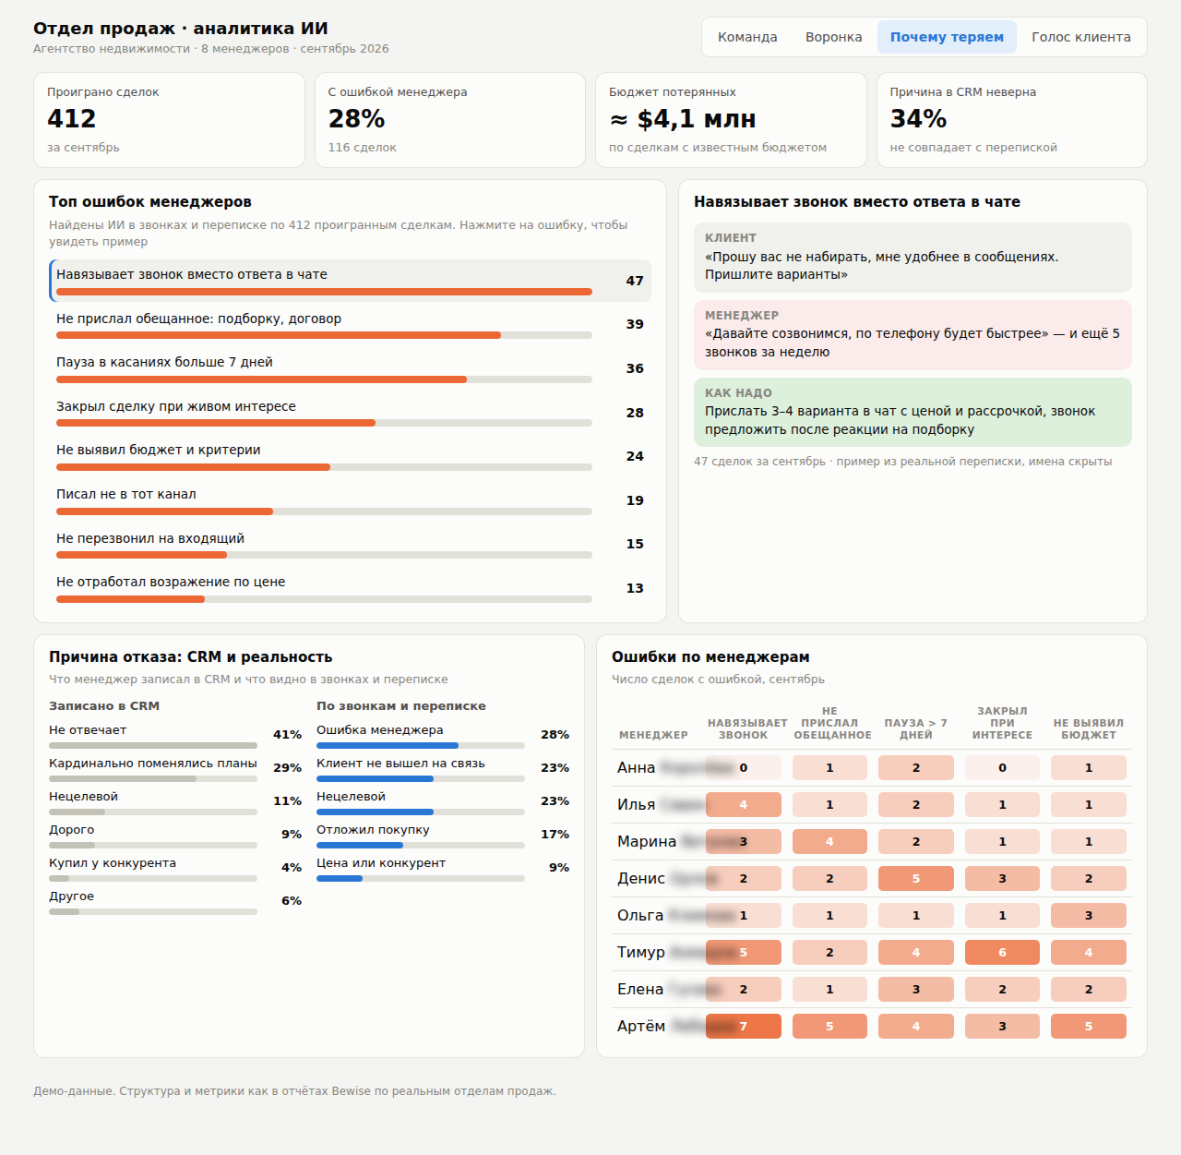Image resolution: width=1181 pixels, height=1155 pixels.
Task: Select CRM reason 'Кардинально поменялись планы'
Action: pos(175,768)
